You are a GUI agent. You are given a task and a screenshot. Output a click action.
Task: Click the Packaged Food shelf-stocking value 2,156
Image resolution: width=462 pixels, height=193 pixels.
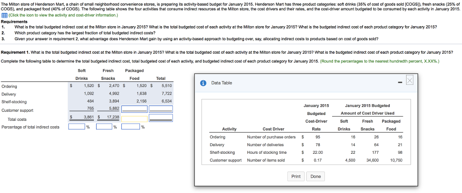[142, 101]
